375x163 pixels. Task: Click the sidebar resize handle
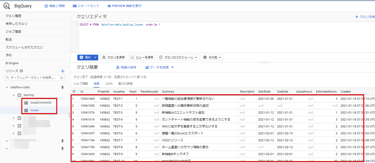69,115
